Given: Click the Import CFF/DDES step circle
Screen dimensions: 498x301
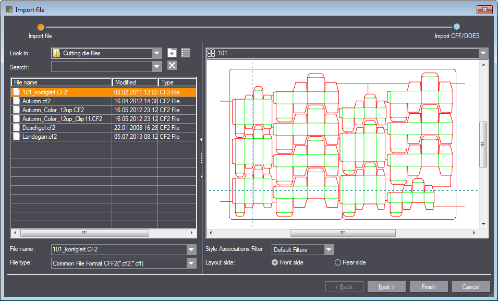Looking at the screenshot, I should 457,27.
